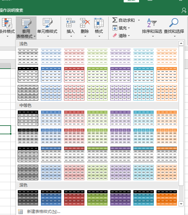The height and width of the screenshot is (215, 188).
Task: Click the 新建表格样式(N)... menu entry
Action: point(44,212)
